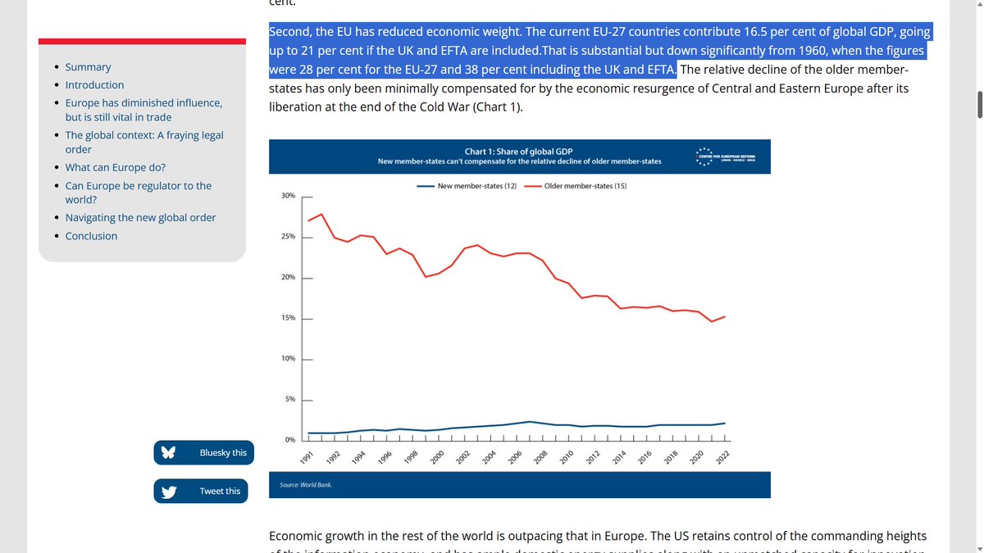
Task: Click the Bluesky butterfly icon
Action: click(168, 452)
